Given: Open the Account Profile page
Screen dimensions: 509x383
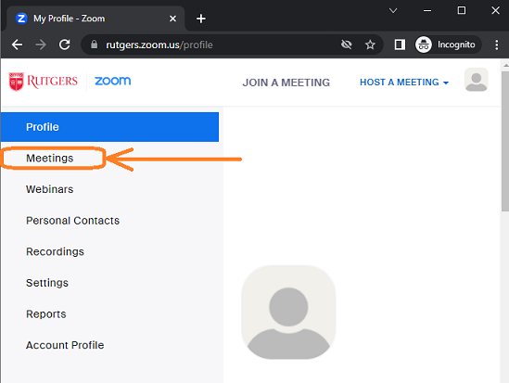Looking at the screenshot, I should 65,345.
